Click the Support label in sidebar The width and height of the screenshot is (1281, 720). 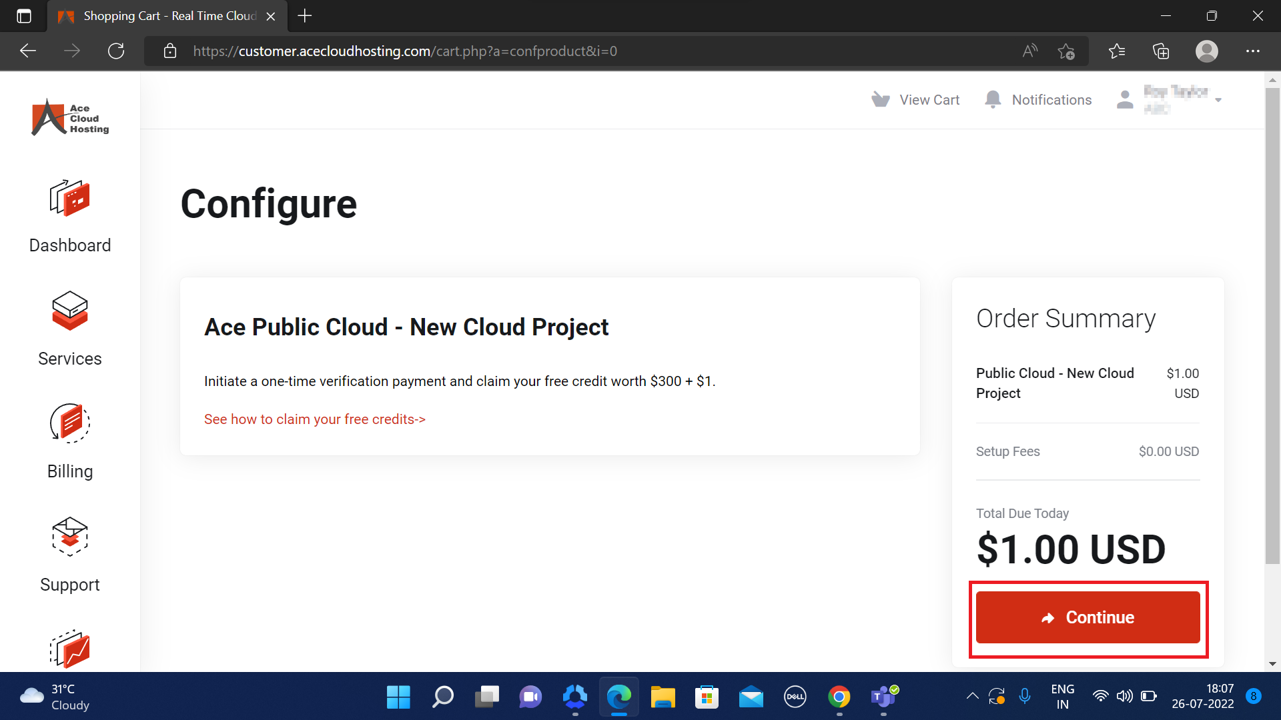(70, 585)
